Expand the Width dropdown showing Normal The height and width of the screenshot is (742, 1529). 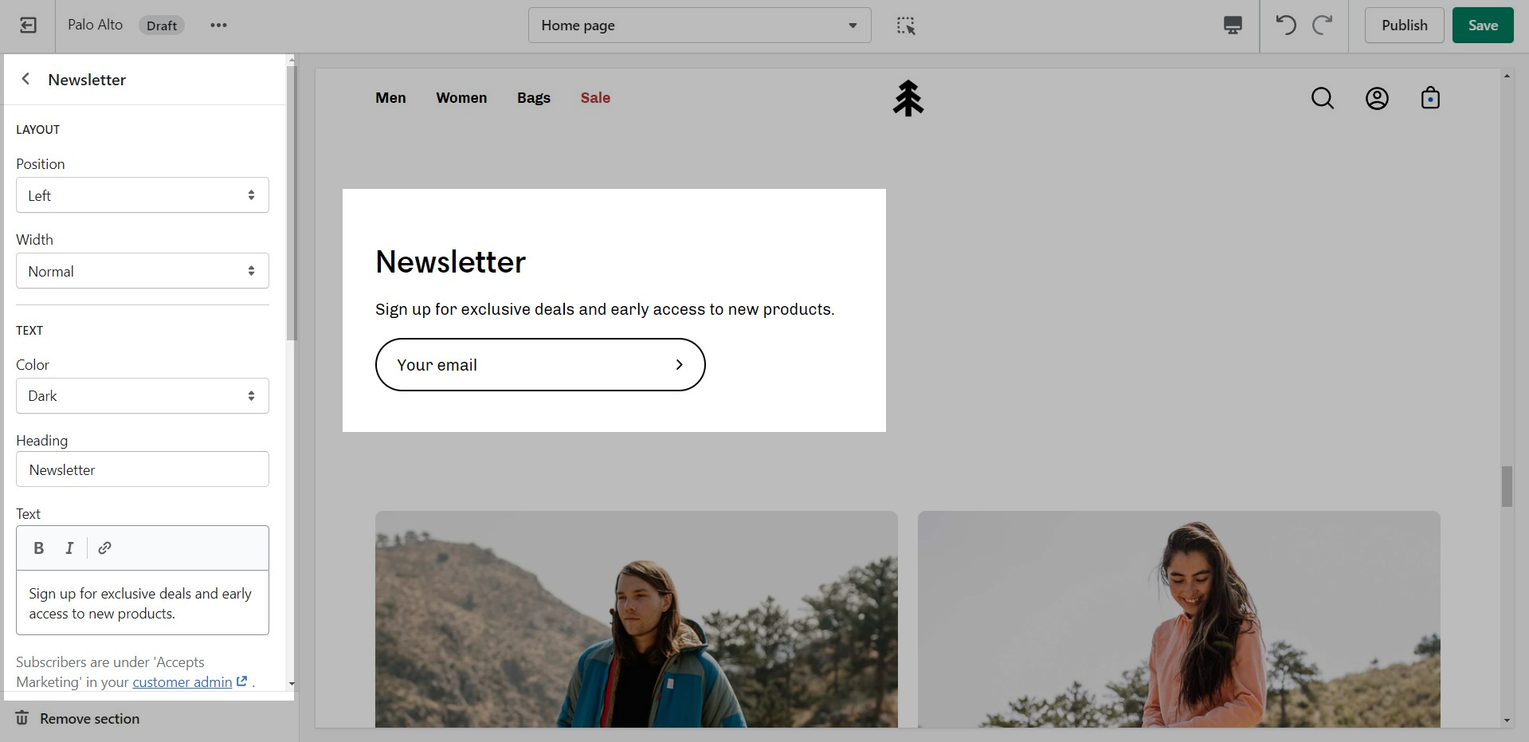pos(143,271)
